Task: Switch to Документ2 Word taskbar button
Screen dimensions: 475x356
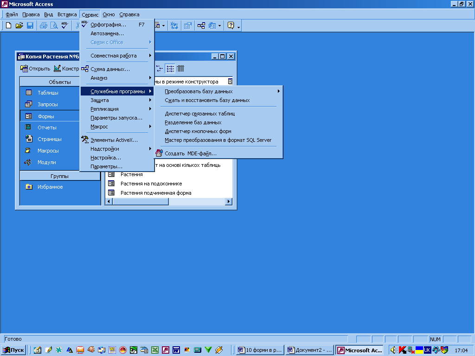Action: (309, 350)
